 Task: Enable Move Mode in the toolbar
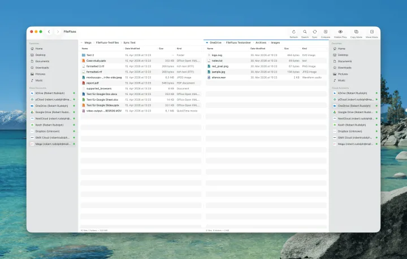(372, 32)
